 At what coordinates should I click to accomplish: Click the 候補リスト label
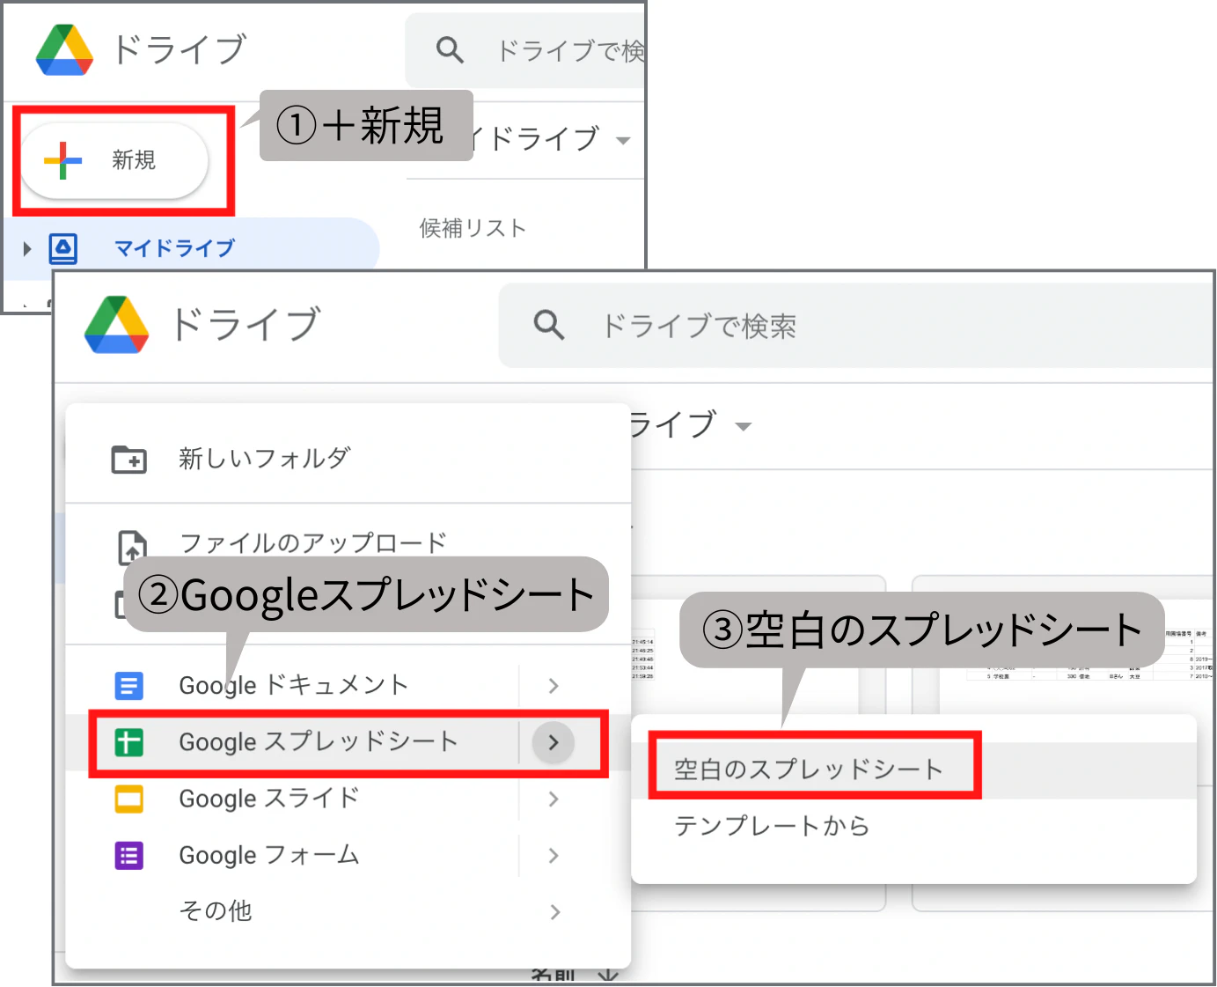(473, 228)
